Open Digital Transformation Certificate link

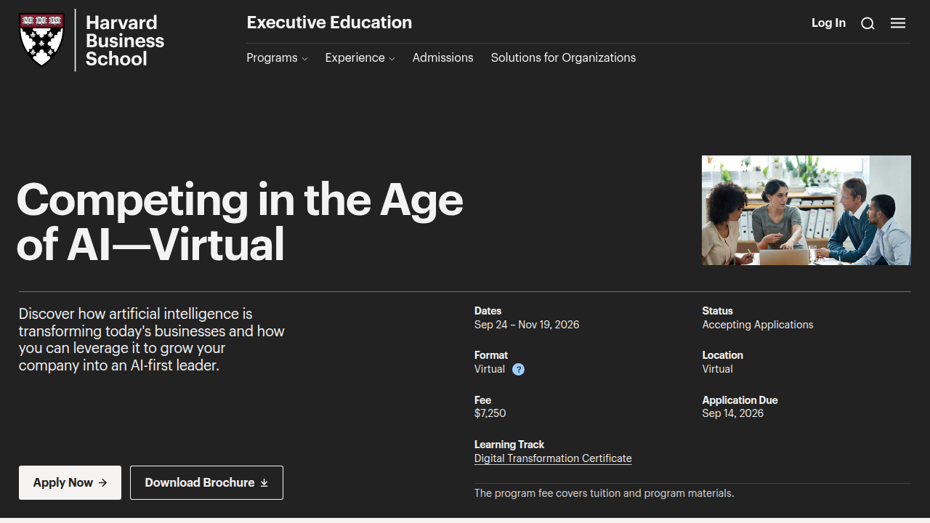point(553,458)
